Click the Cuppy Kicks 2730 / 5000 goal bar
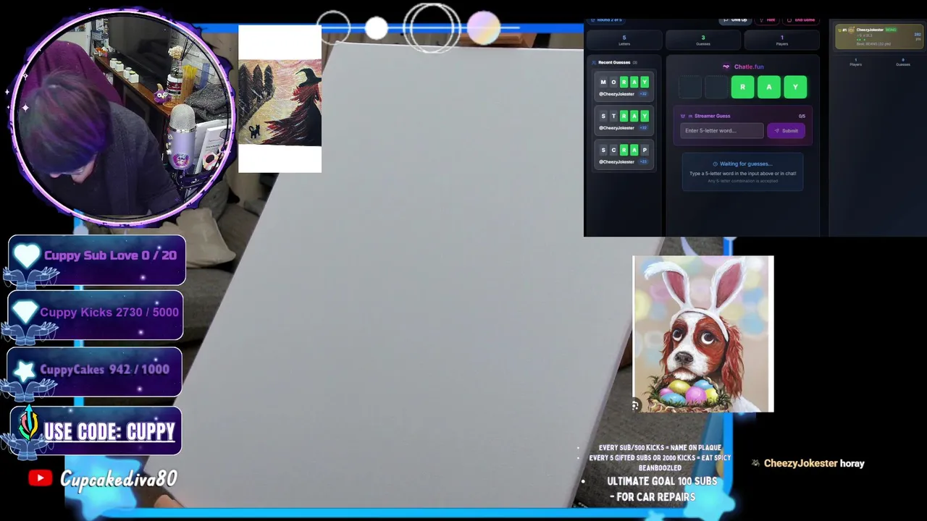This screenshot has height=521, width=927. pos(96,315)
